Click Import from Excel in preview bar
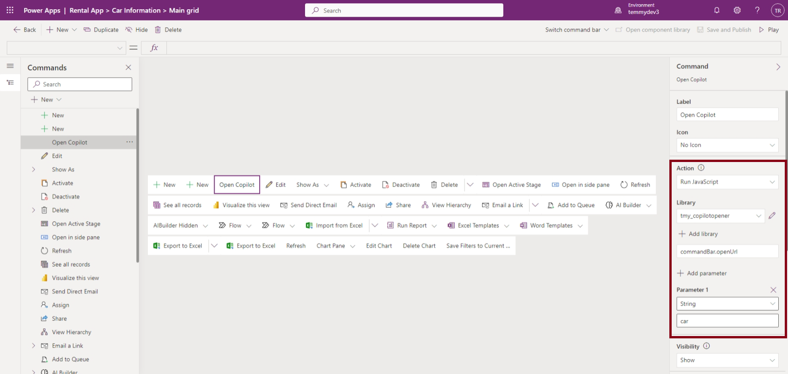This screenshot has width=788, height=374. coord(334,225)
